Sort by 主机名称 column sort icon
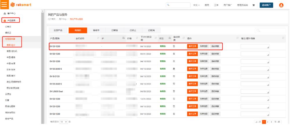290x125 pixels. [98, 38]
